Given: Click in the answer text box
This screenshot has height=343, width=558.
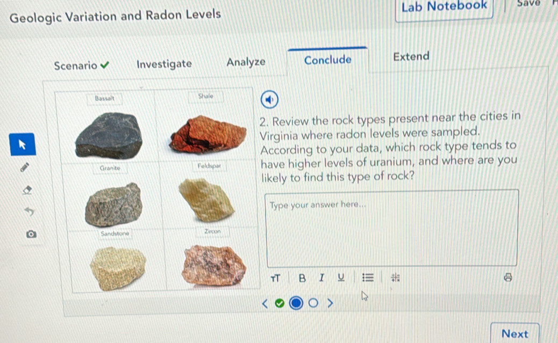Looking at the screenshot, I should [391, 228].
